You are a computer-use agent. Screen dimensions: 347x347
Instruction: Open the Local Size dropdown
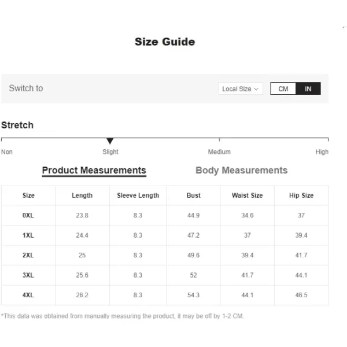[x=241, y=88]
